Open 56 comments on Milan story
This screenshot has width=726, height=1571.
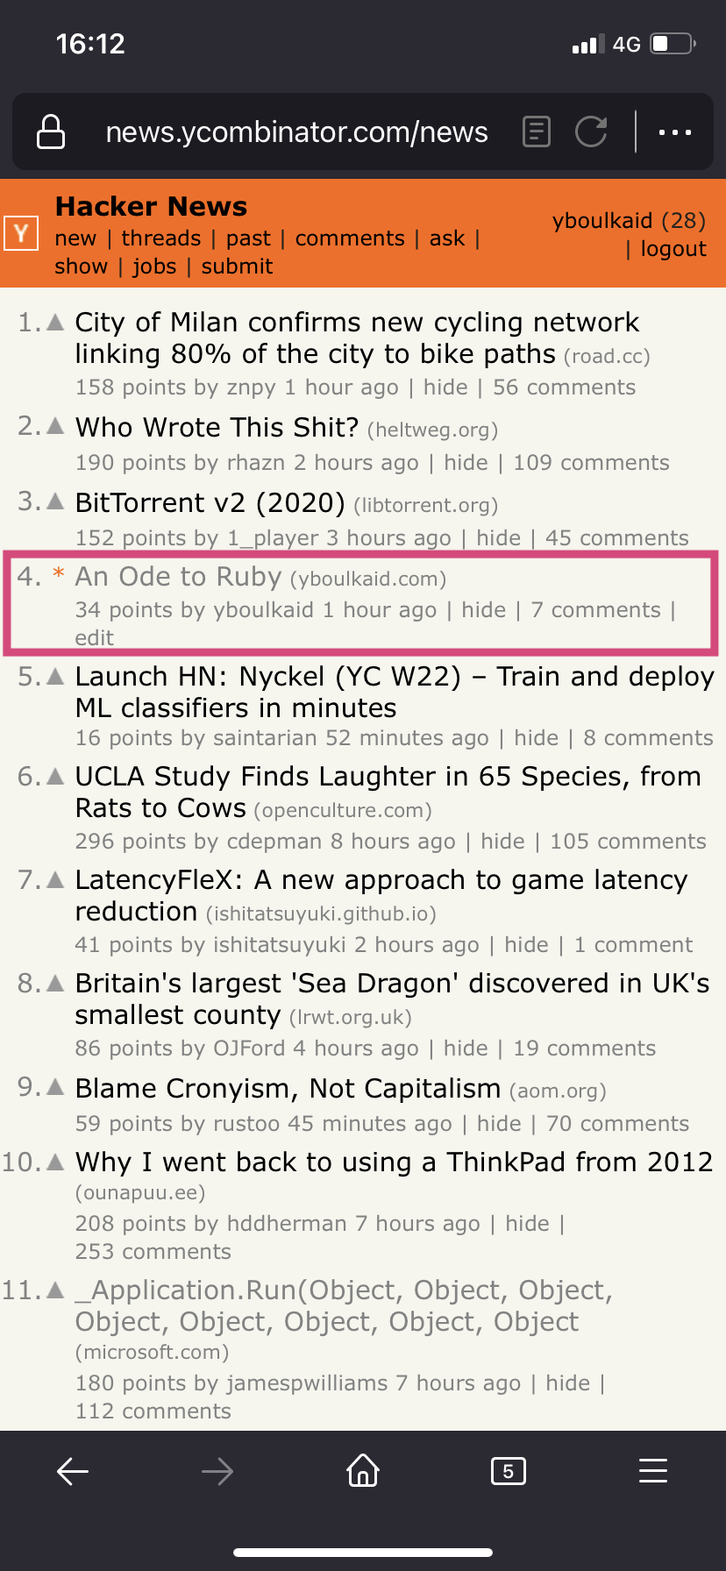[x=564, y=387]
